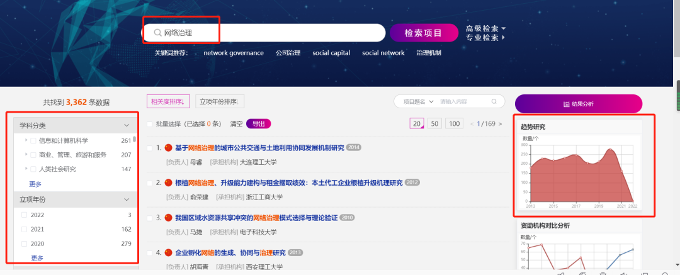Check the 2022 year filter

(x=25, y=215)
